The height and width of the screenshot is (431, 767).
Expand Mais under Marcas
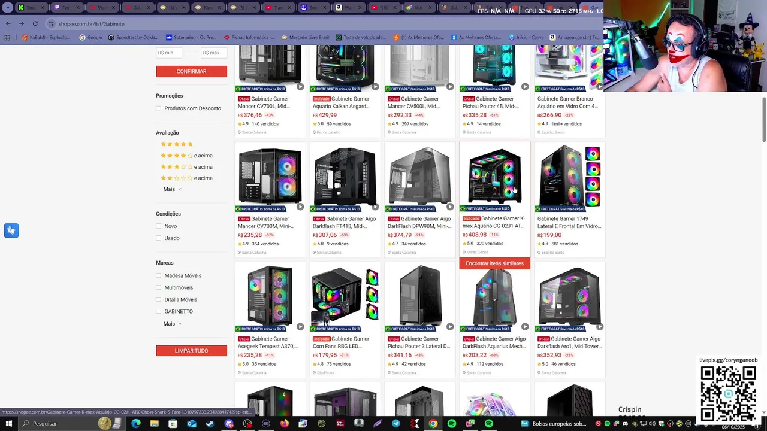point(172,324)
